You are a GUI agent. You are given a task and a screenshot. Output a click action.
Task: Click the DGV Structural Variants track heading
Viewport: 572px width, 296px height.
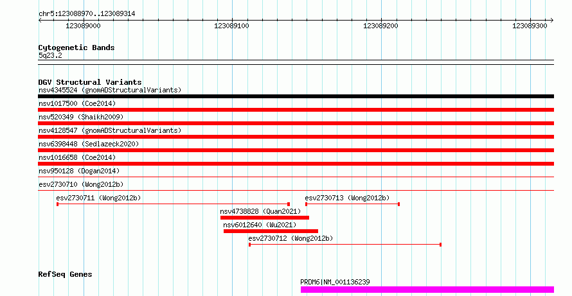tap(90, 82)
